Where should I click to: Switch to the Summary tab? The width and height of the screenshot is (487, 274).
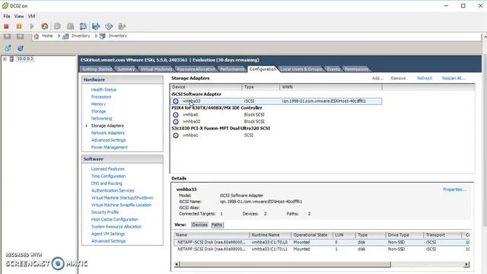pos(126,69)
